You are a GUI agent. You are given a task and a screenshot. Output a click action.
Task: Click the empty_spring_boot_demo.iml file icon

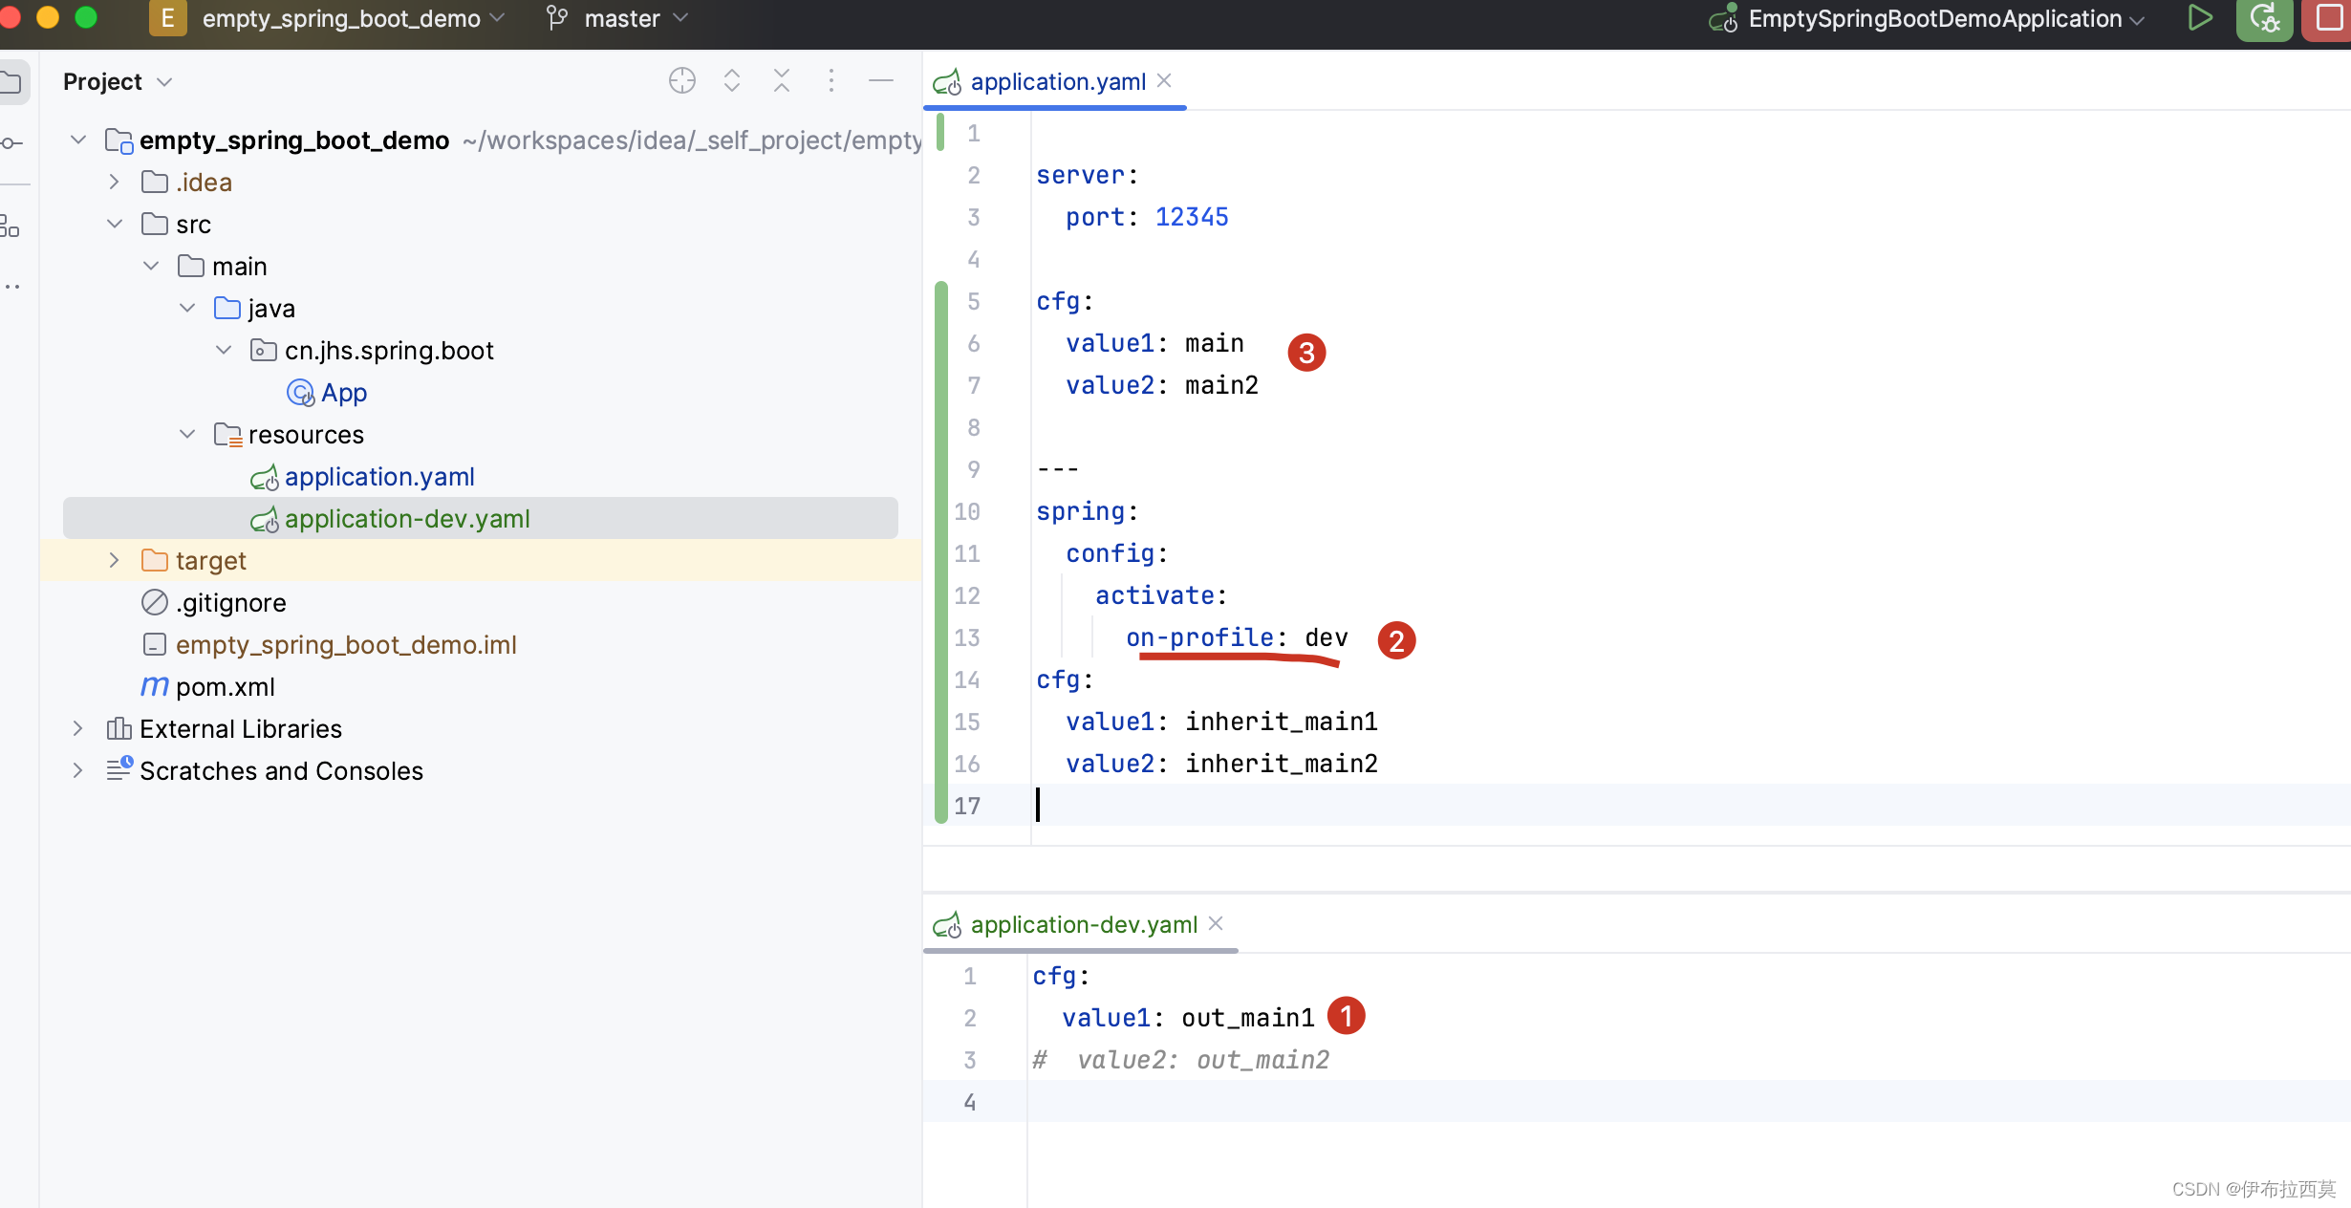click(155, 645)
